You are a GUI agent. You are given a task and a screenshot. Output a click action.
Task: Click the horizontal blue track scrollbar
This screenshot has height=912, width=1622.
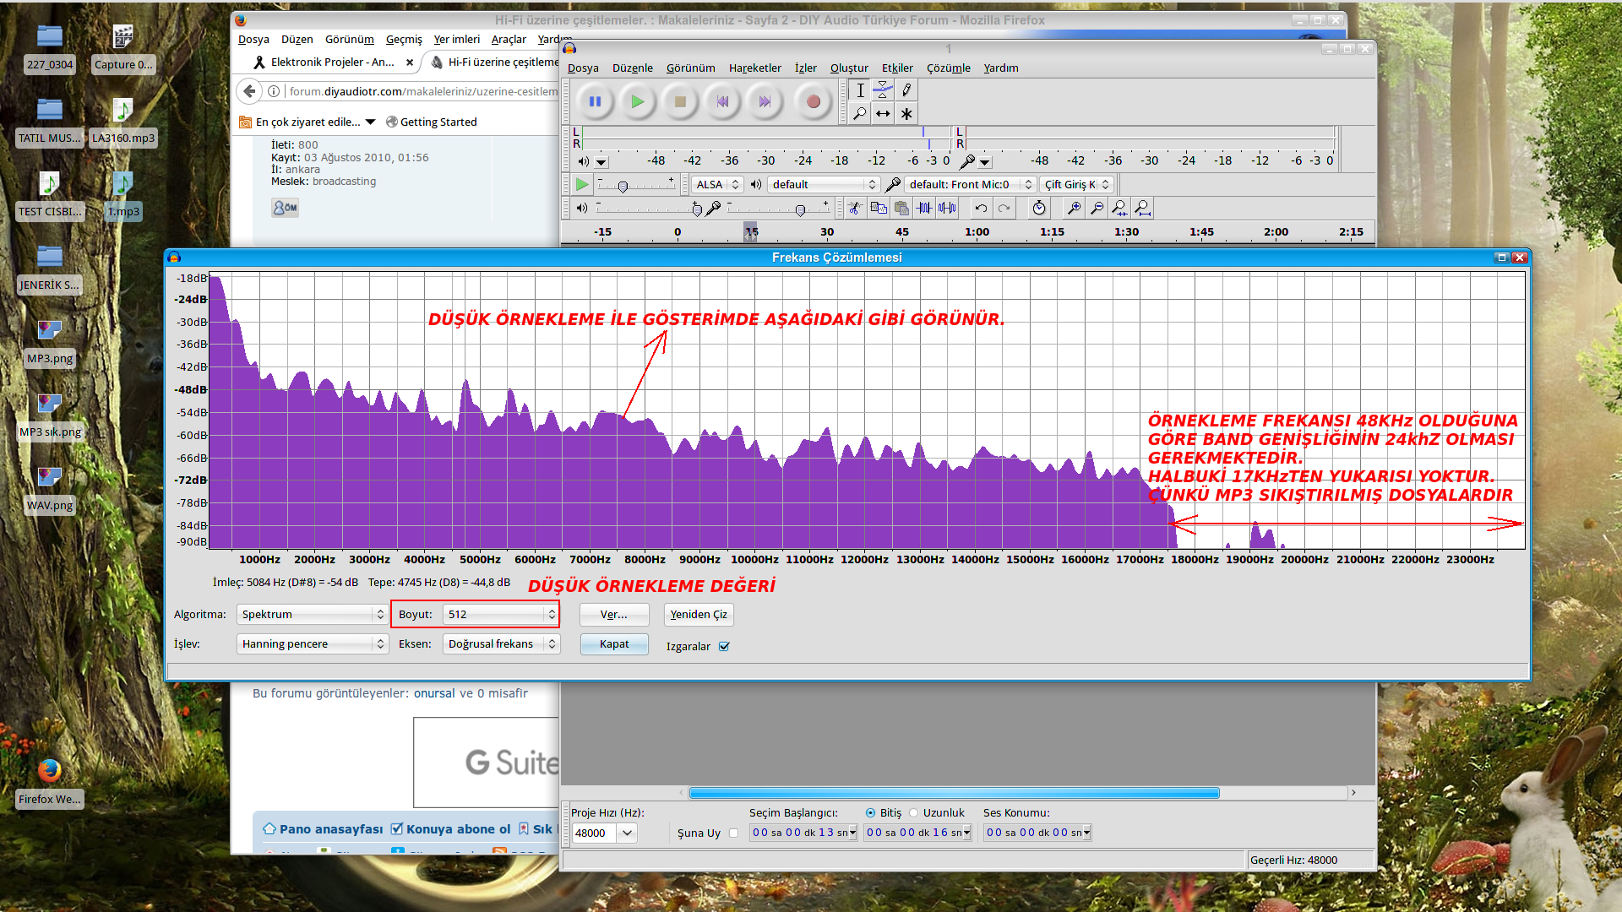[x=954, y=793]
